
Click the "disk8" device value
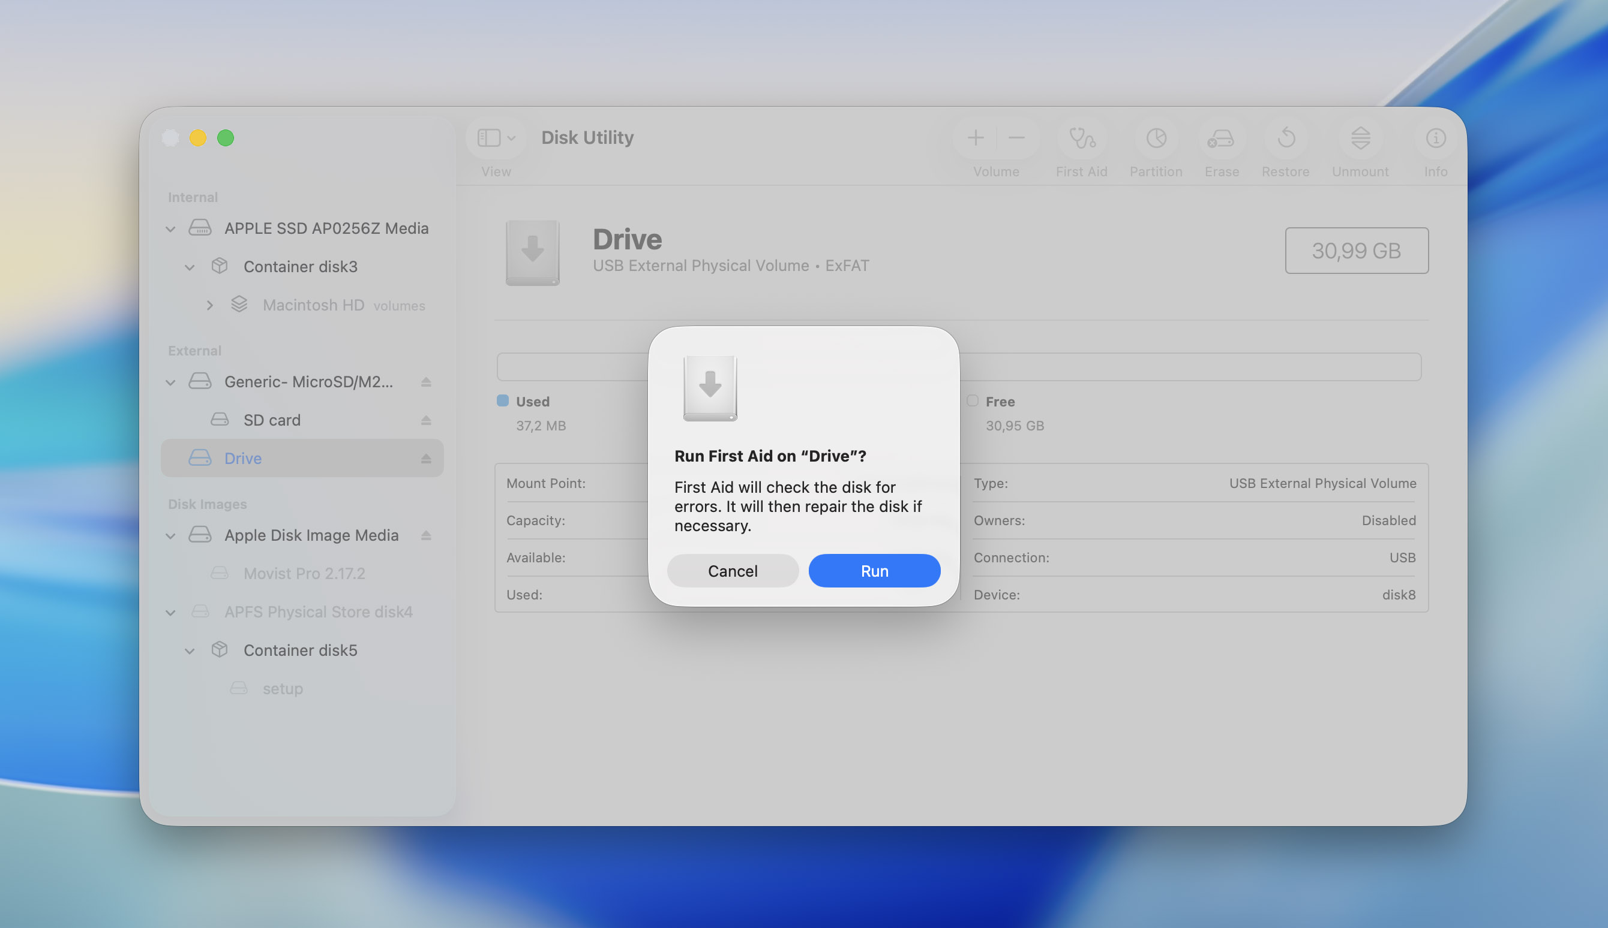(x=1399, y=595)
